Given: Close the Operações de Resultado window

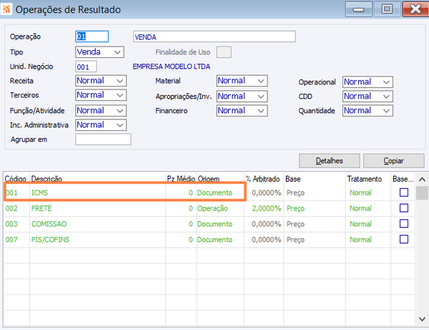Looking at the screenshot, I should click(415, 9).
